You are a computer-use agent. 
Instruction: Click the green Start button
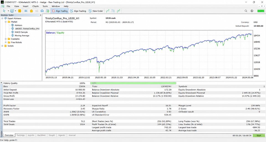(259, 135)
